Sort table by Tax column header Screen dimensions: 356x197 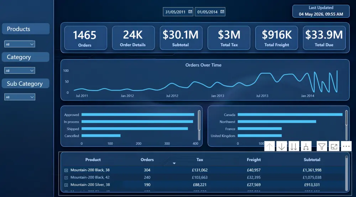(x=200, y=160)
